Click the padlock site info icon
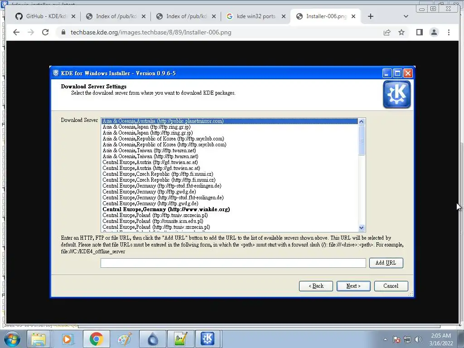Screen dimensions: 464x348 [63, 32]
